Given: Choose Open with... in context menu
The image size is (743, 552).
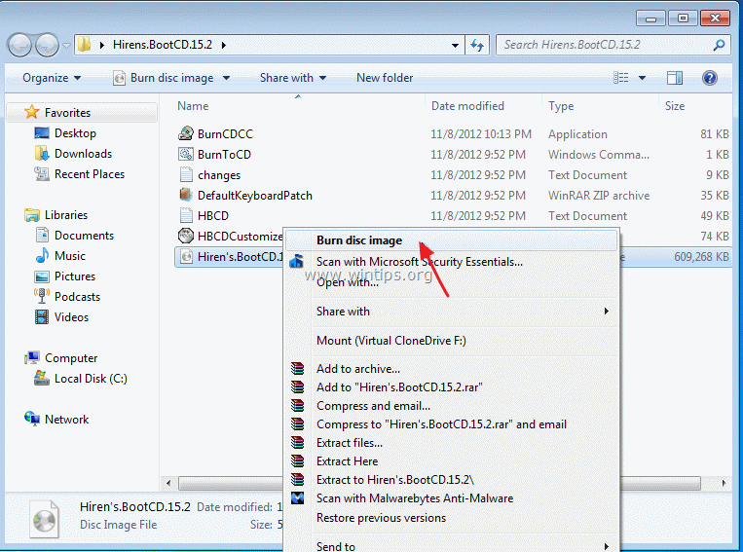Looking at the screenshot, I should coord(452,282).
